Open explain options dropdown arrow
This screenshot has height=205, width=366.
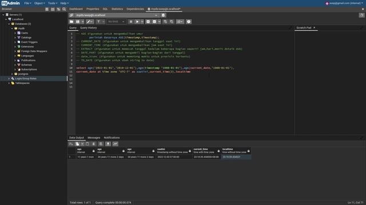coord(159,22)
